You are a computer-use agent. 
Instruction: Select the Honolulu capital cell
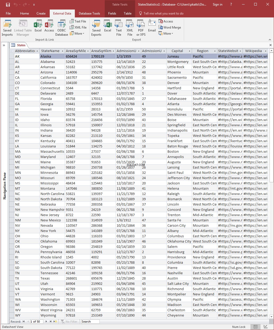[x=179, y=109]
